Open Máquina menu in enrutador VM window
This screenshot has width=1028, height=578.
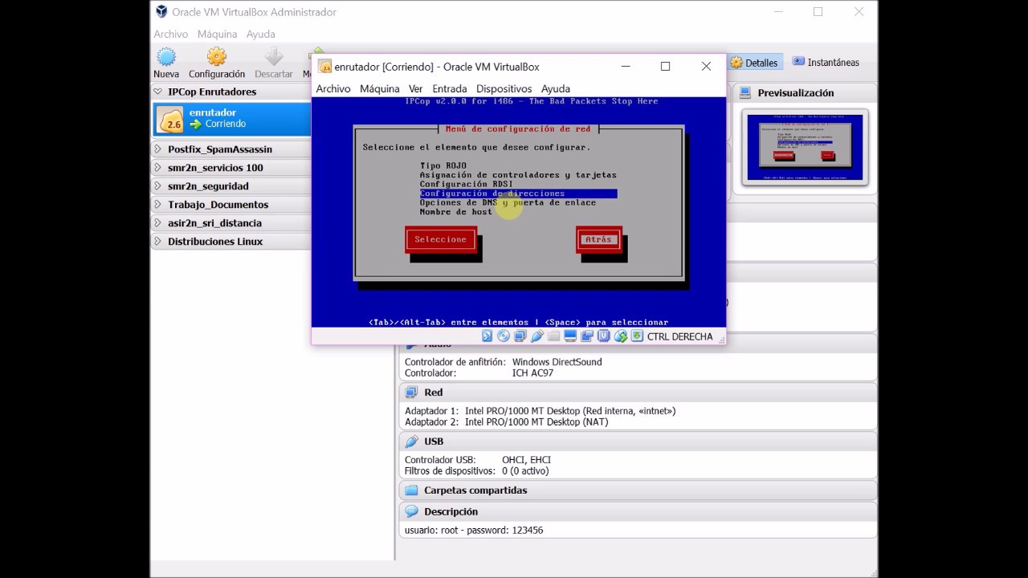(380, 89)
